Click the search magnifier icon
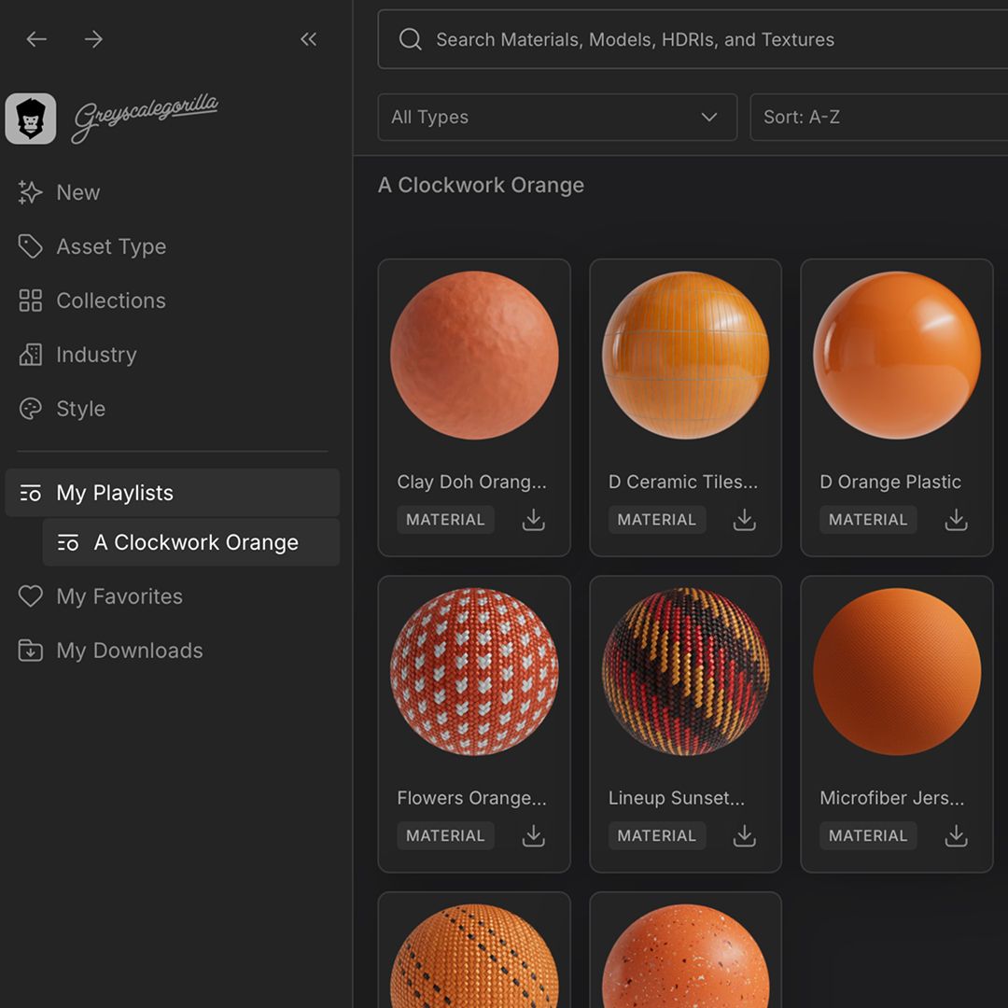 point(410,39)
